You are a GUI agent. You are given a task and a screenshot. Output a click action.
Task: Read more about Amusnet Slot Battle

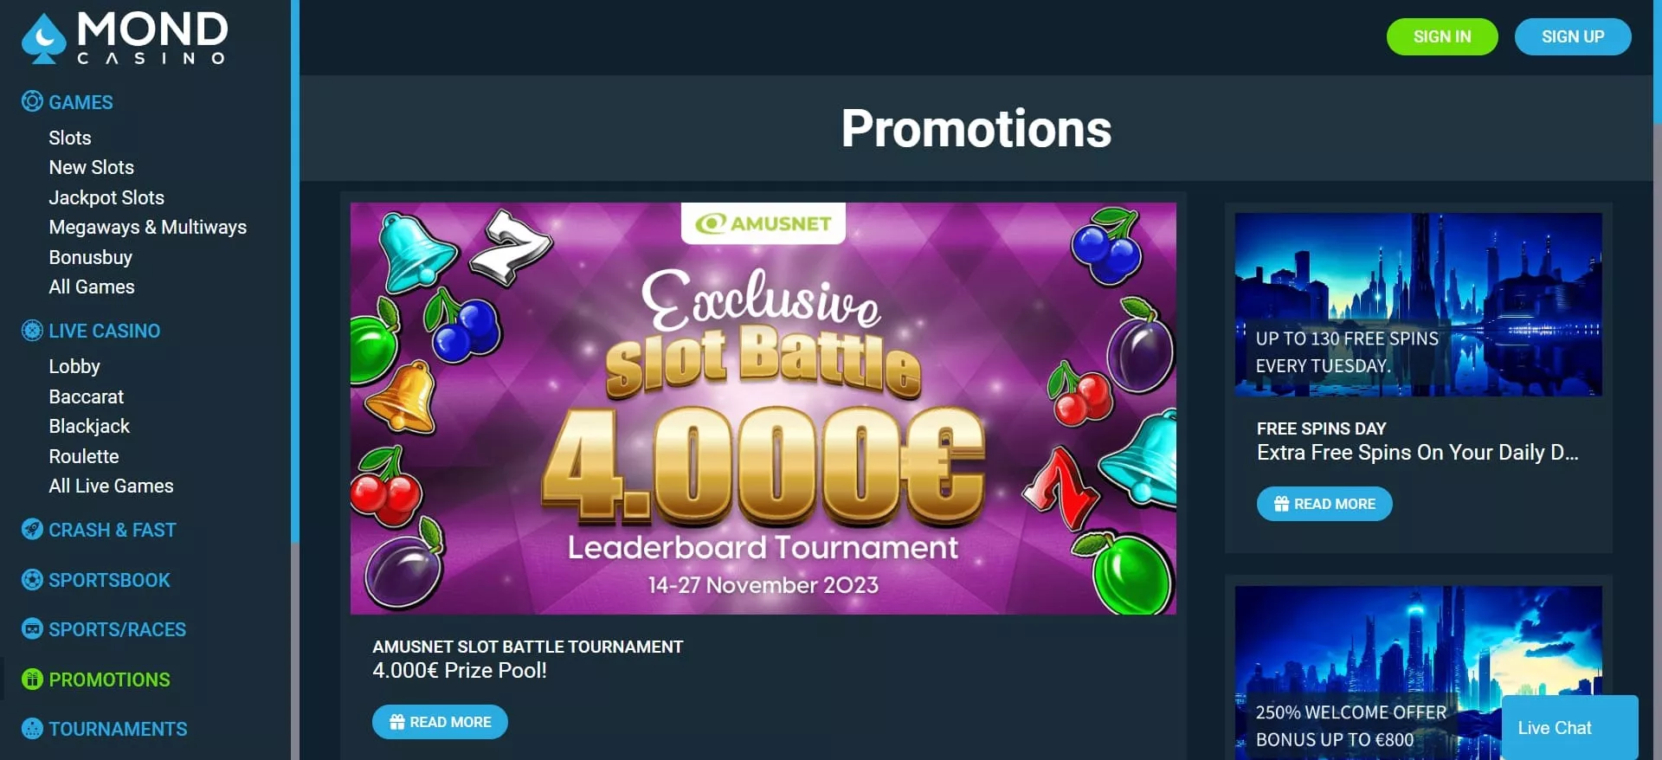coord(440,722)
